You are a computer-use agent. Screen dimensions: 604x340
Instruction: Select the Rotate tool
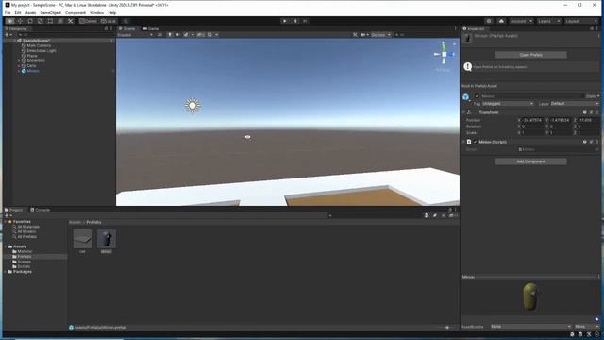[x=30, y=21]
